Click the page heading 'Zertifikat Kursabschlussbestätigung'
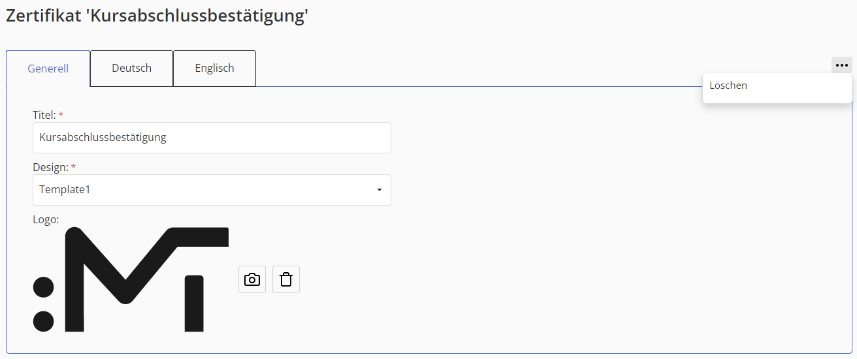The width and height of the screenshot is (857, 359). 157,16
